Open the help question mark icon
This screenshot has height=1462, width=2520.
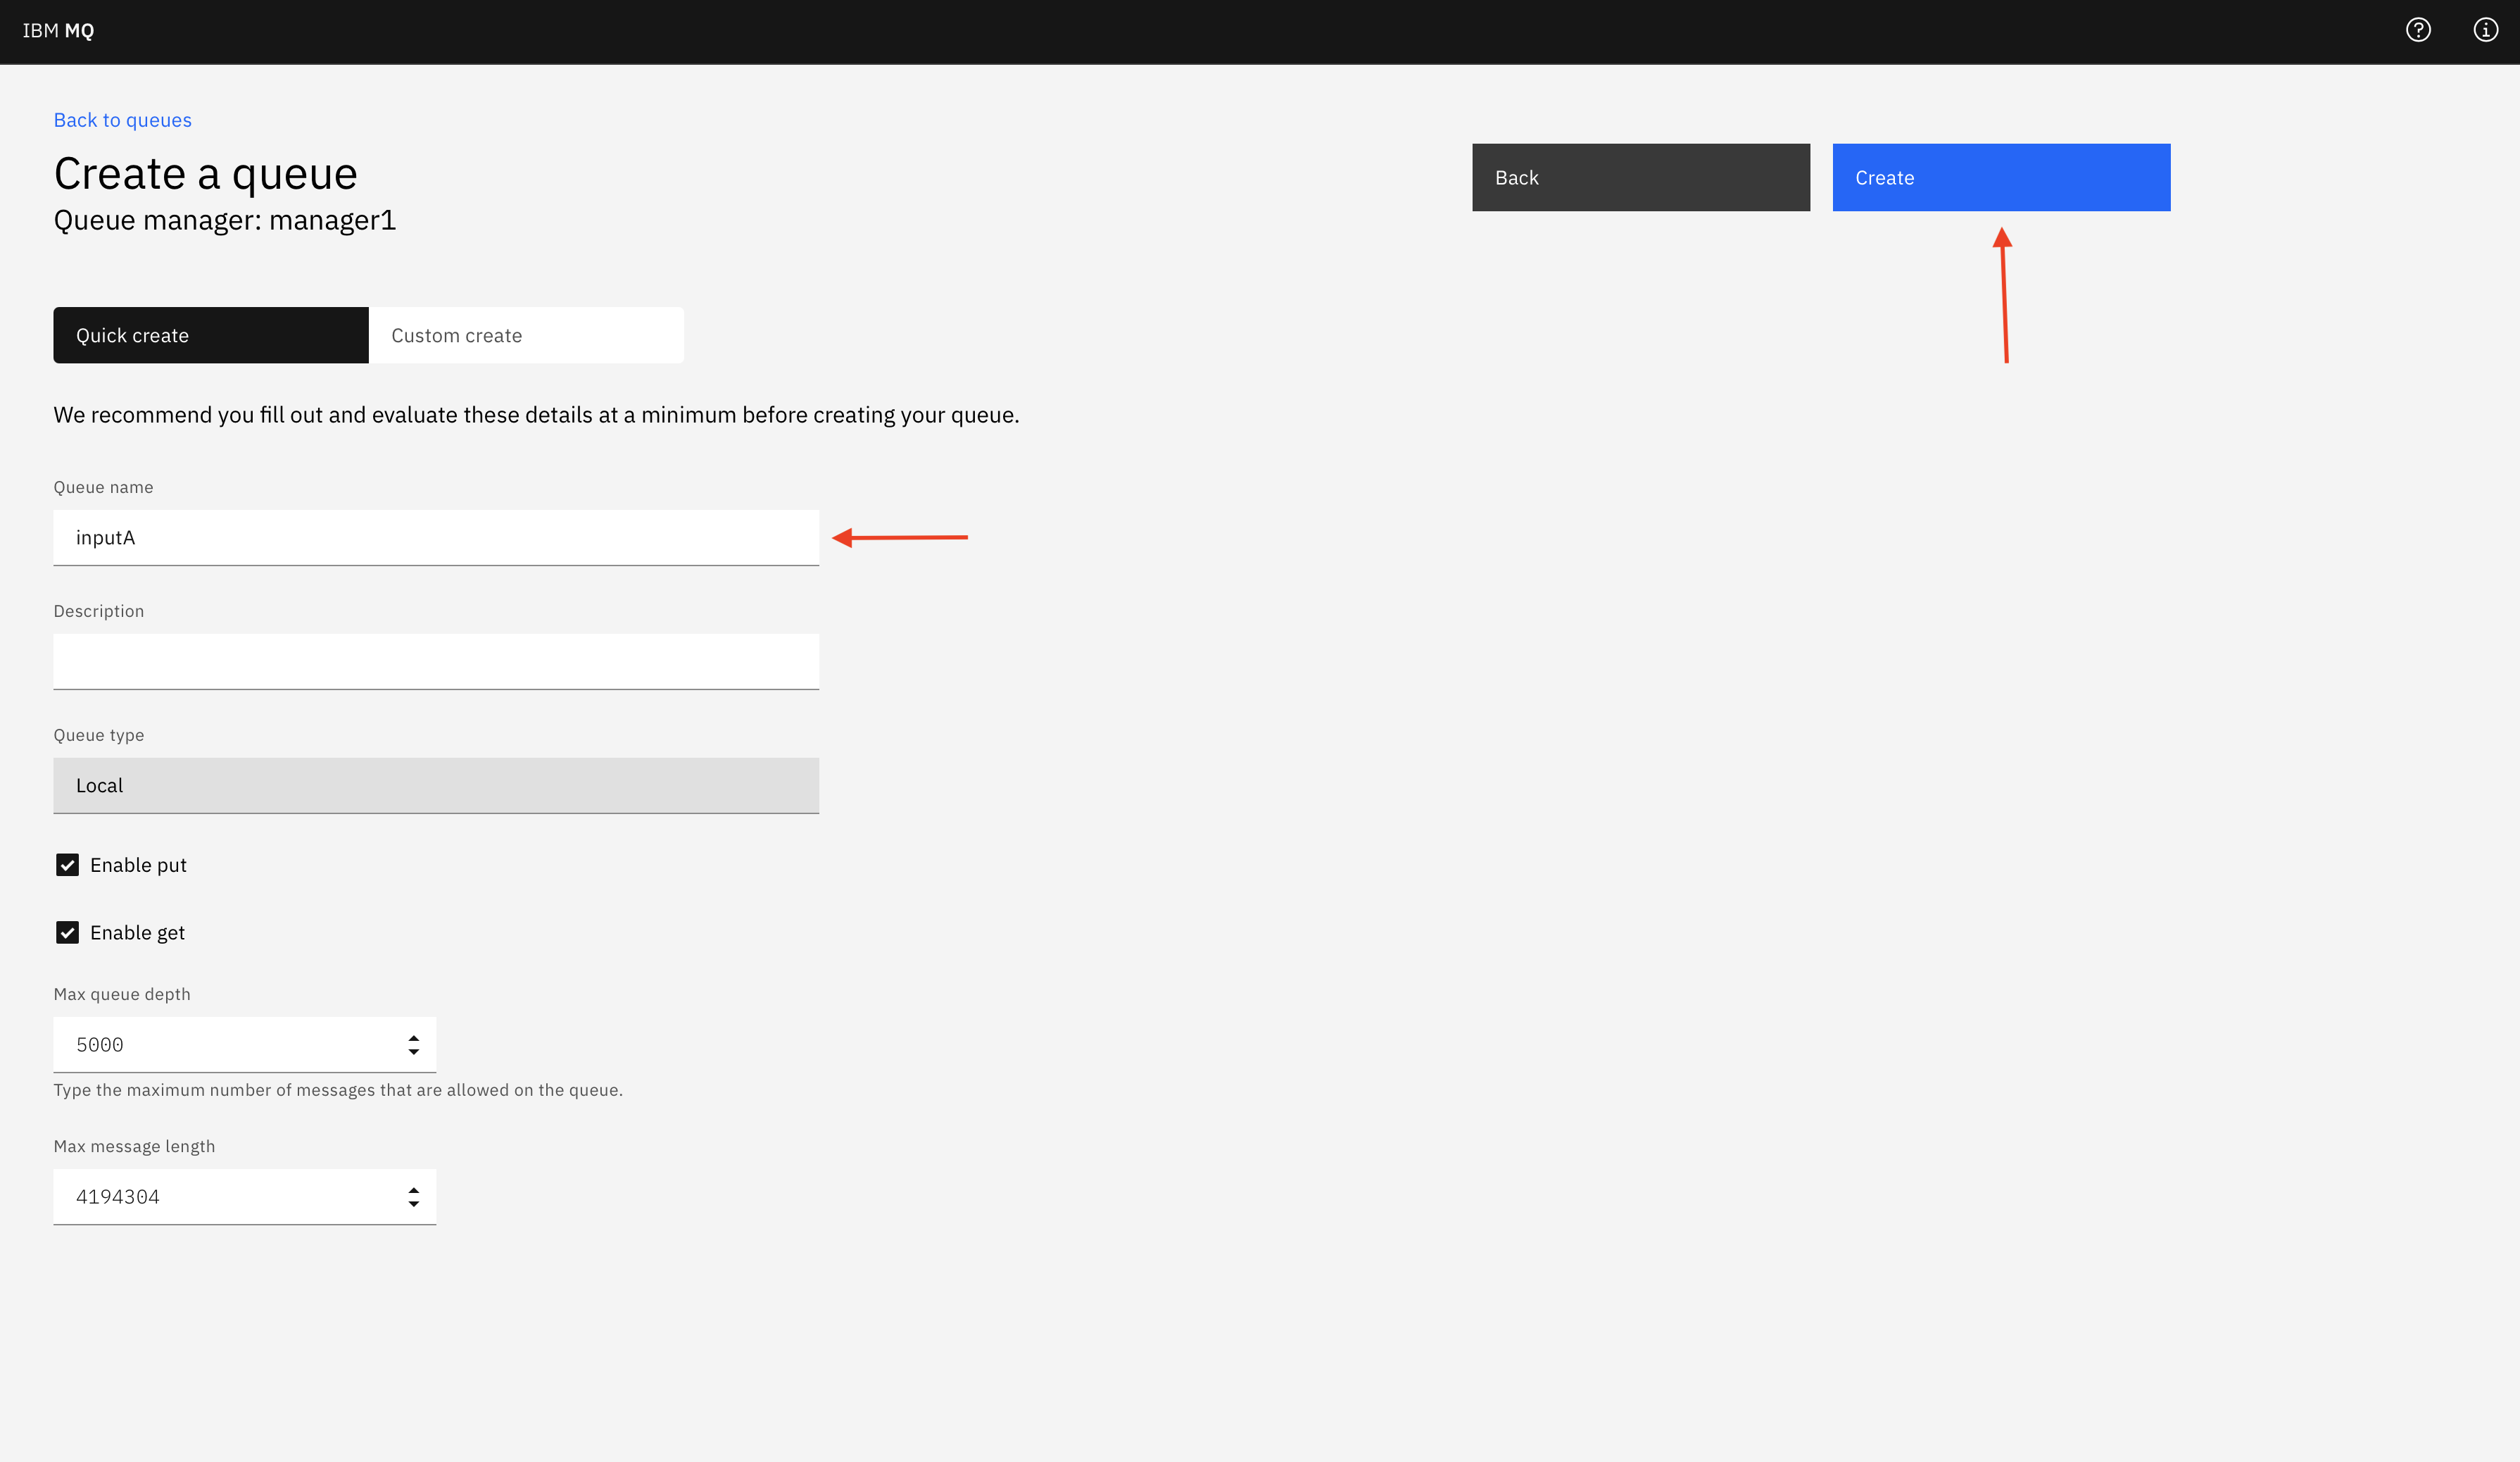(x=2417, y=30)
